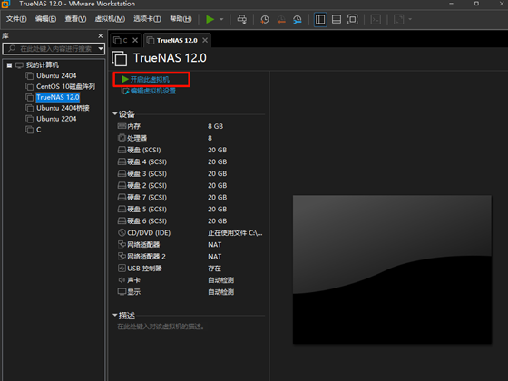Select Ubuntu 2404 in the library
The width and height of the screenshot is (508, 381).
coord(56,76)
